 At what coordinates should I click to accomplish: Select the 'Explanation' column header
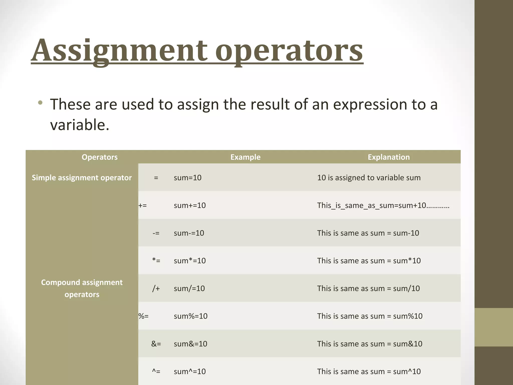(x=389, y=157)
